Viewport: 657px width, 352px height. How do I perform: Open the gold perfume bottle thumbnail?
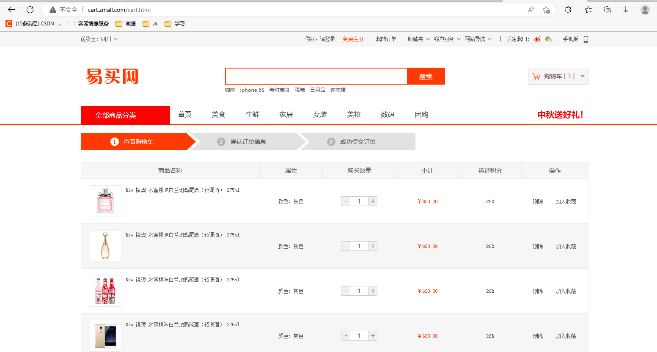point(105,246)
